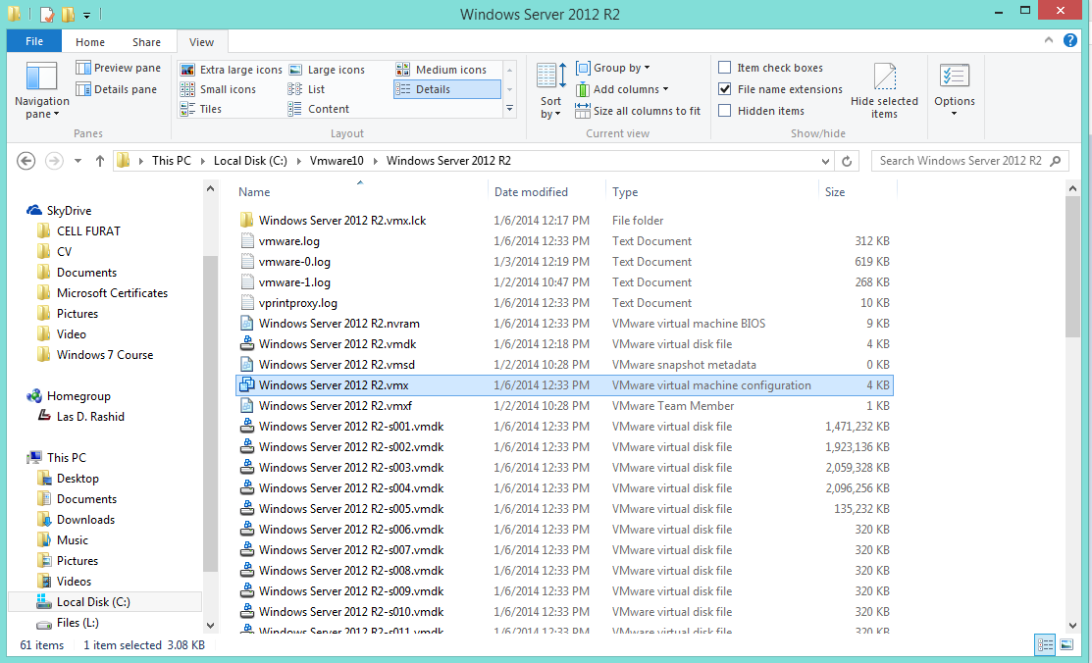Open Microsoft Certificates in the sidebar
This screenshot has height=663, width=1092.
coord(112,293)
